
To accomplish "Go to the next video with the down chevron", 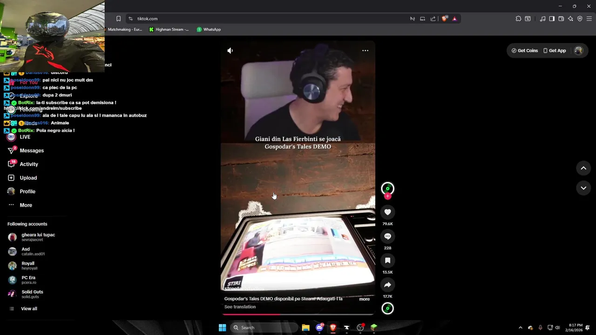I will click(583, 188).
